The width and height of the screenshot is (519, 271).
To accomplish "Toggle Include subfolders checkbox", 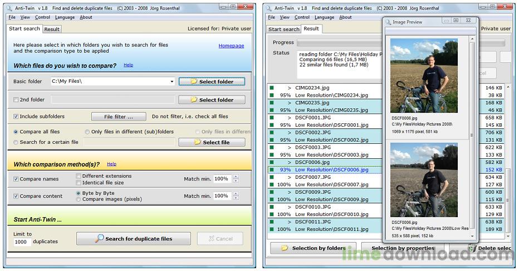I will (x=16, y=116).
